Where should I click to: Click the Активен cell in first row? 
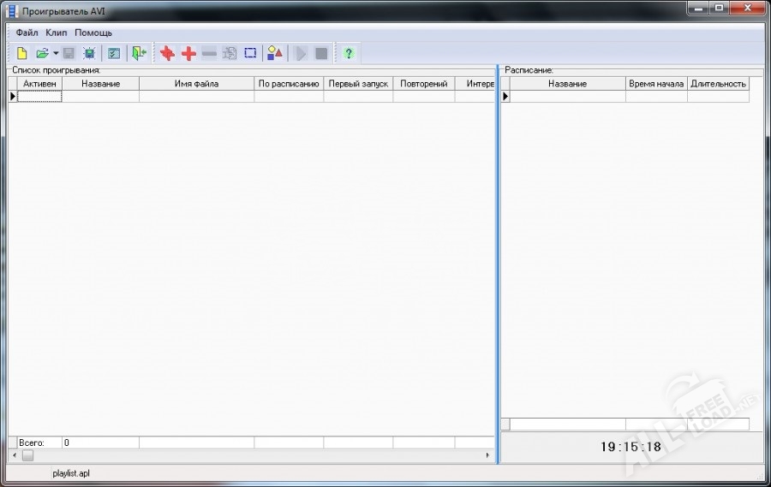[39, 97]
